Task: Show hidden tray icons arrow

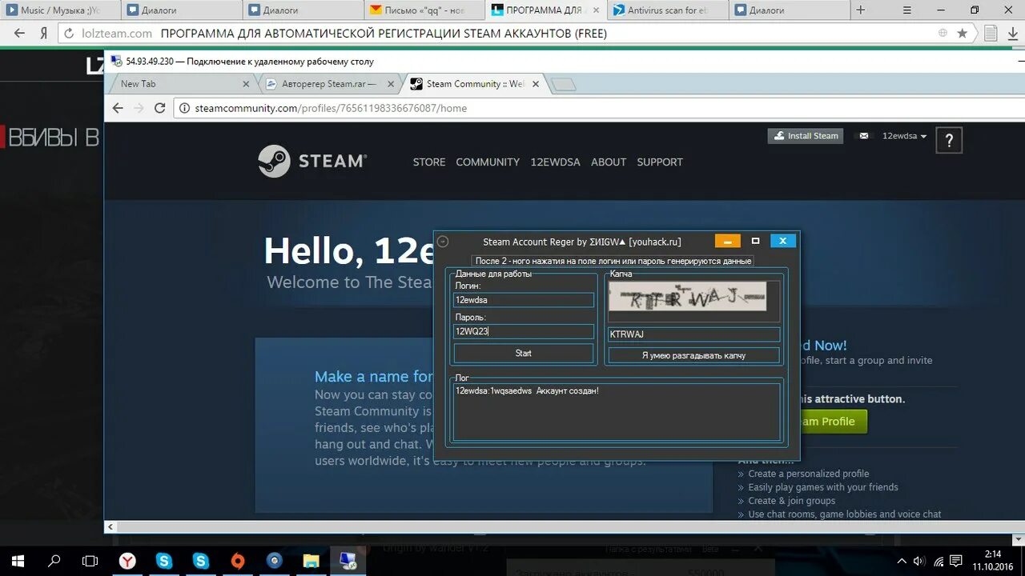Action: [x=902, y=562]
